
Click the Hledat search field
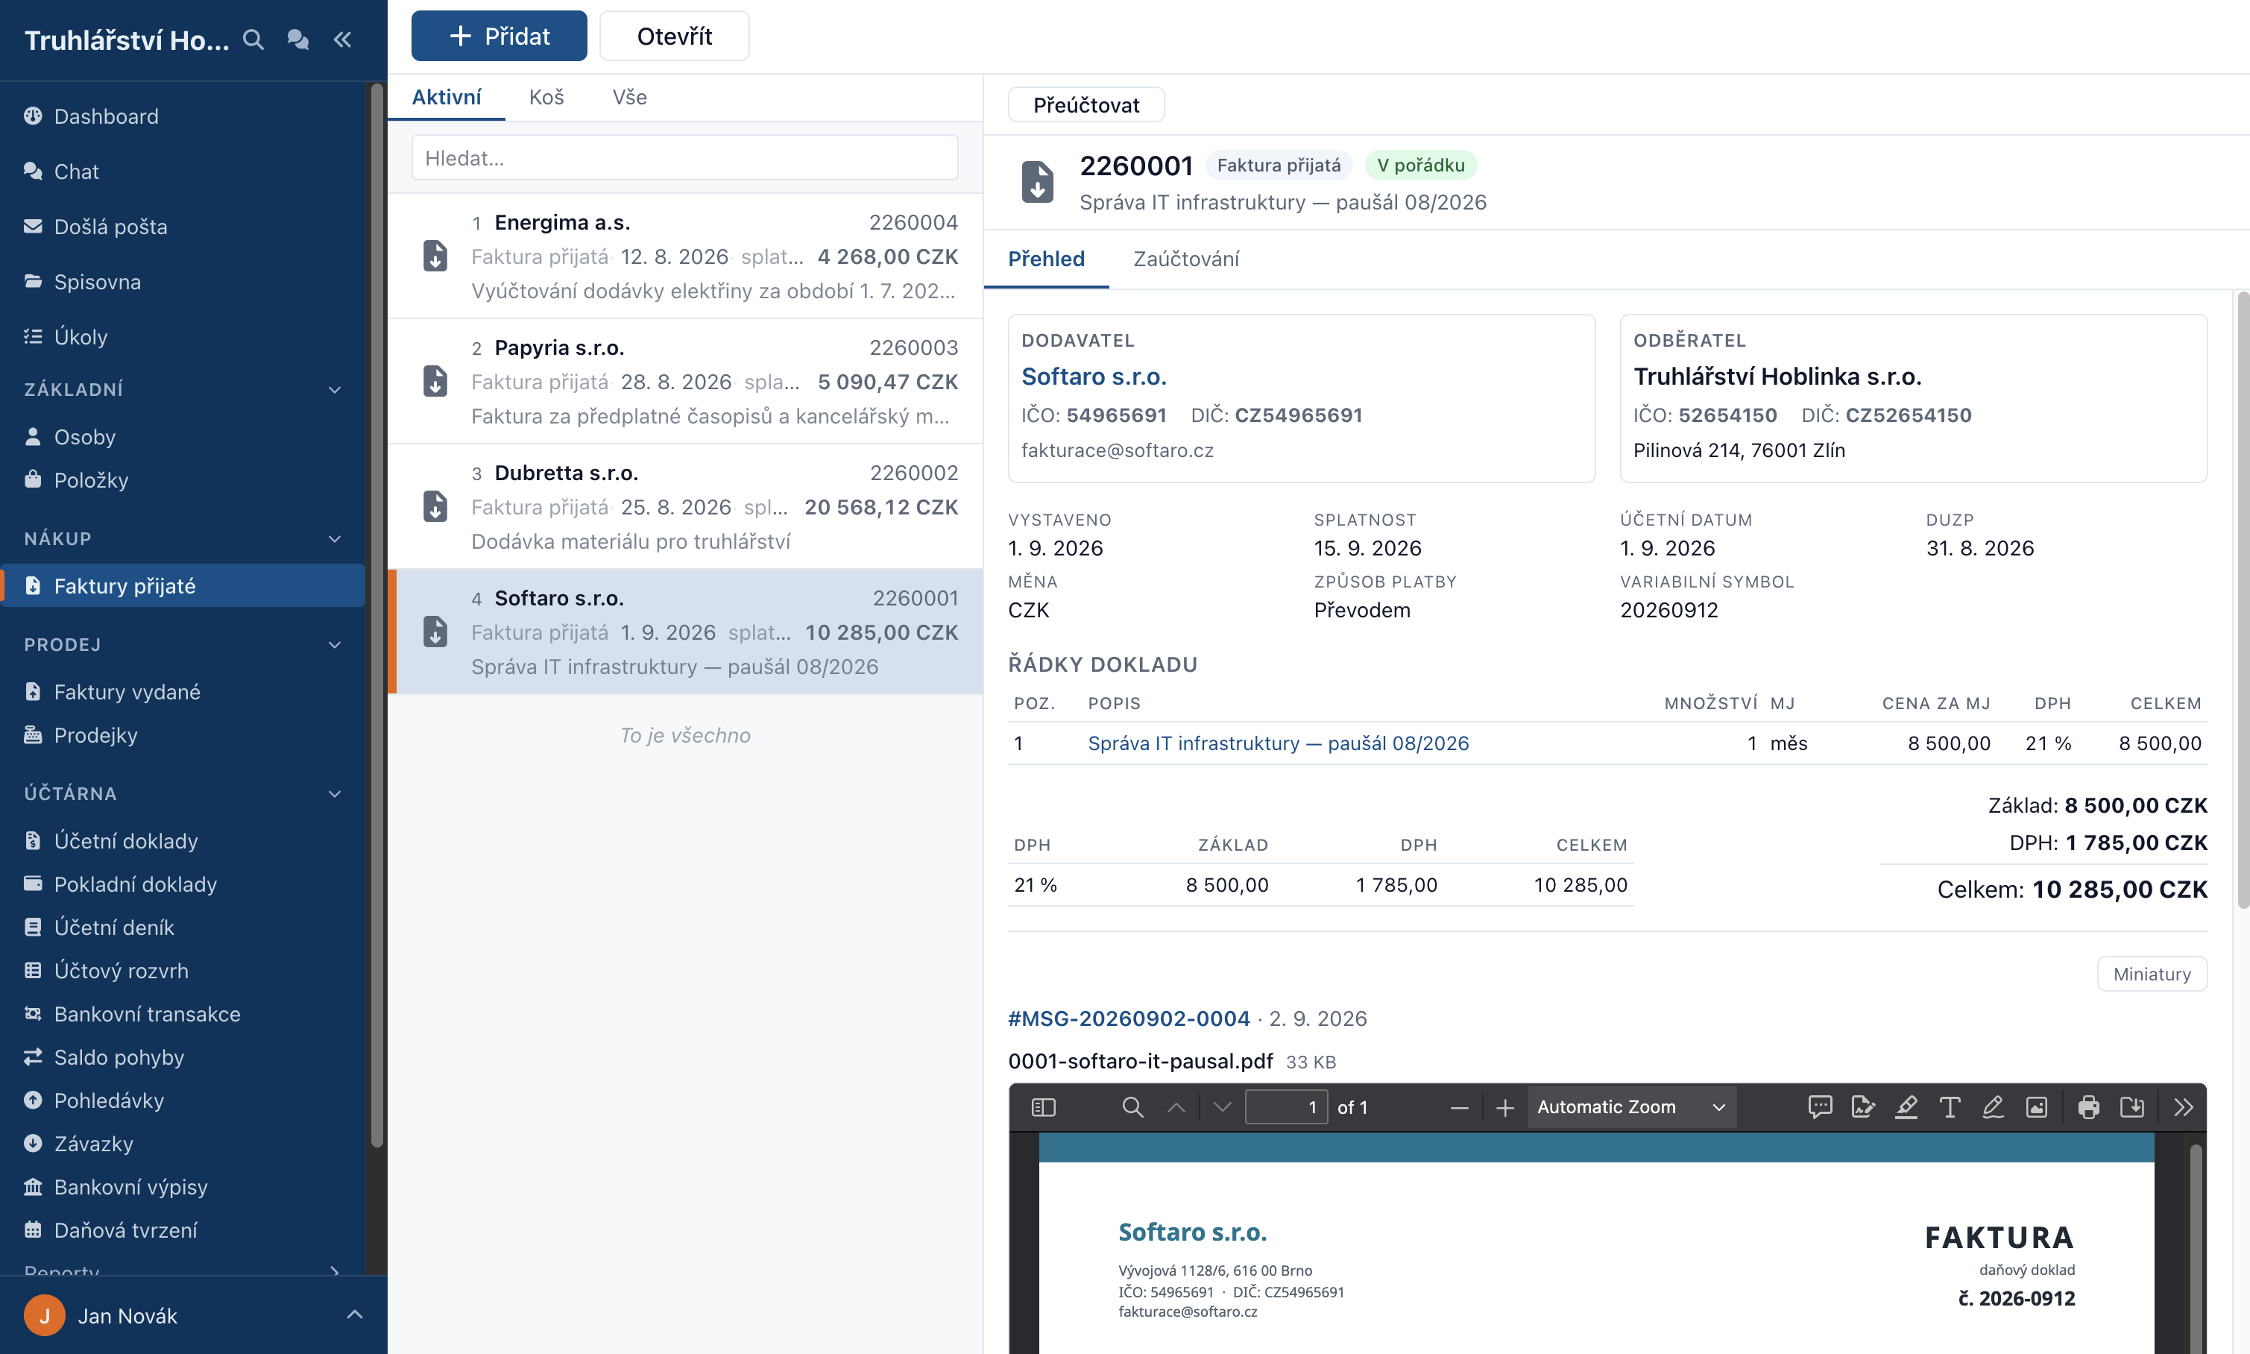(x=684, y=158)
